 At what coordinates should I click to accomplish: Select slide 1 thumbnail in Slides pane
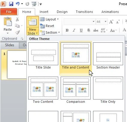(x=17, y=65)
